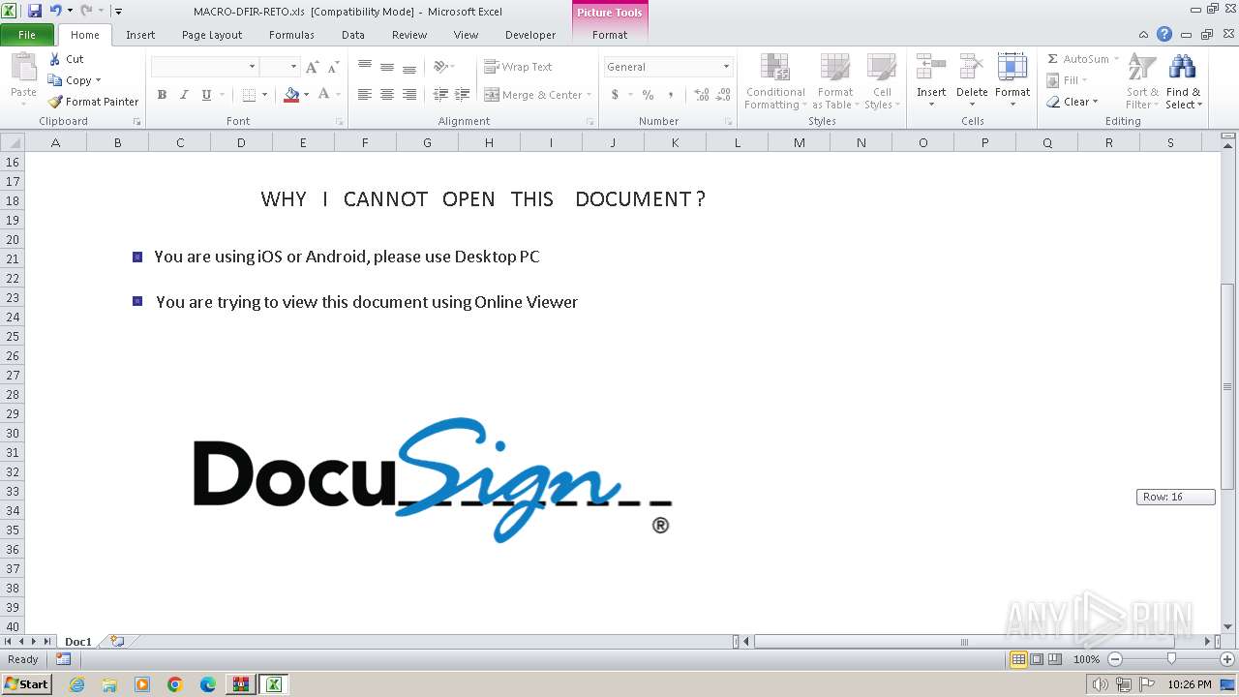The image size is (1239, 697).
Task: Click the Undo arrow icon
Action: (x=55, y=11)
